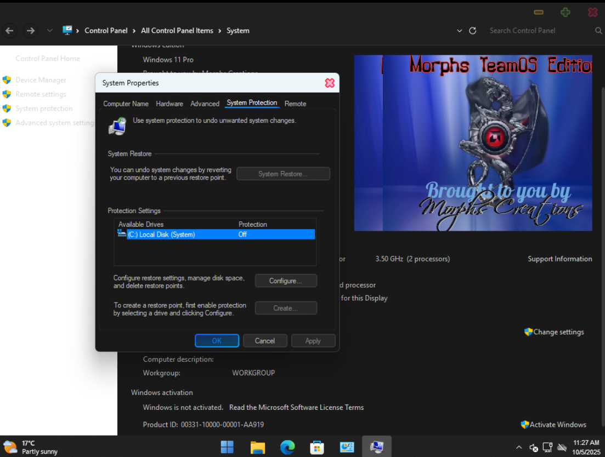The image size is (605, 457).
Task: Open the Remote tab
Action: tap(295, 104)
